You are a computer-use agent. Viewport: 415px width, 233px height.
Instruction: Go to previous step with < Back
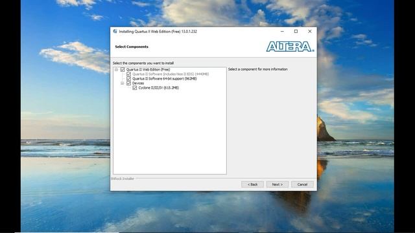point(252,184)
